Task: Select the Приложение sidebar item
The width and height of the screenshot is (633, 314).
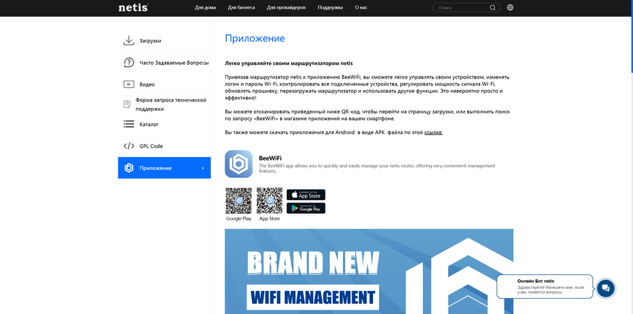Action: pyautogui.click(x=165, y=168)
